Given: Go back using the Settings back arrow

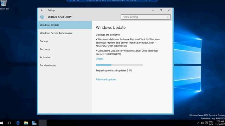Looking at the screenshot, I should pos(42,10).
